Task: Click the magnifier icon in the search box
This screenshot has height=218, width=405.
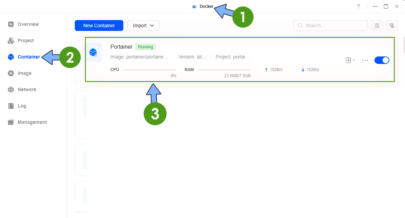Action: [x=300, y=26]
